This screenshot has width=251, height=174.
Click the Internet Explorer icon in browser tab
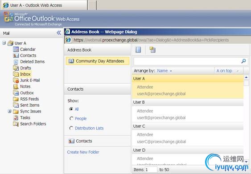tap(6, 5)
